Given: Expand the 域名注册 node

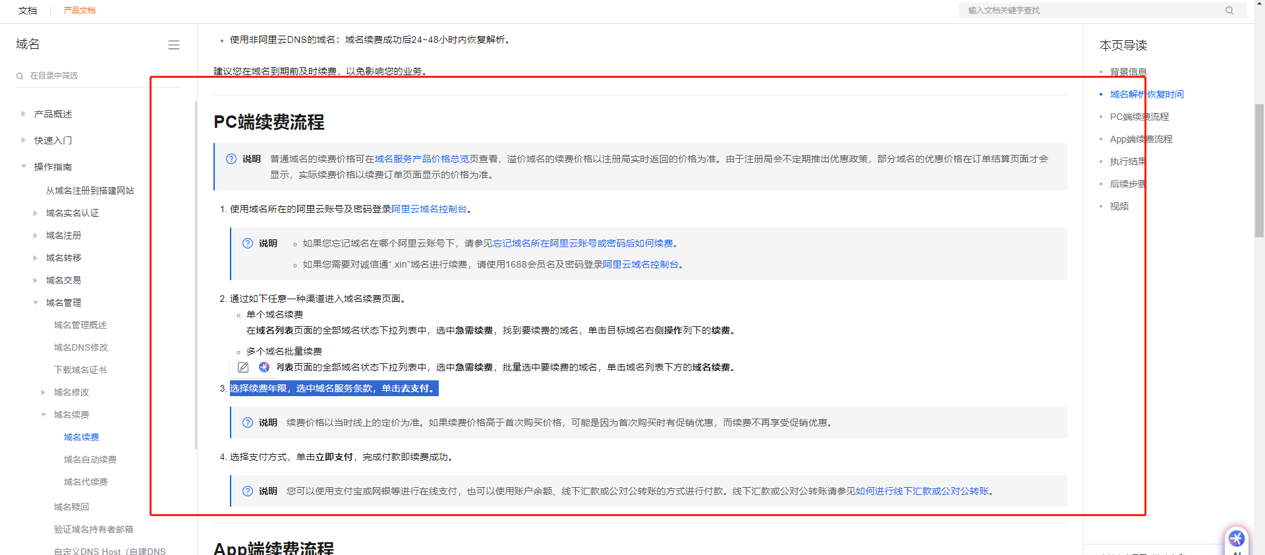Looking at the screenshot, I should pos(36,235).
